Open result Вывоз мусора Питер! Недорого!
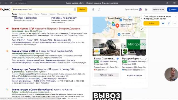The image size is (178, 100). (x=44, y=69)
